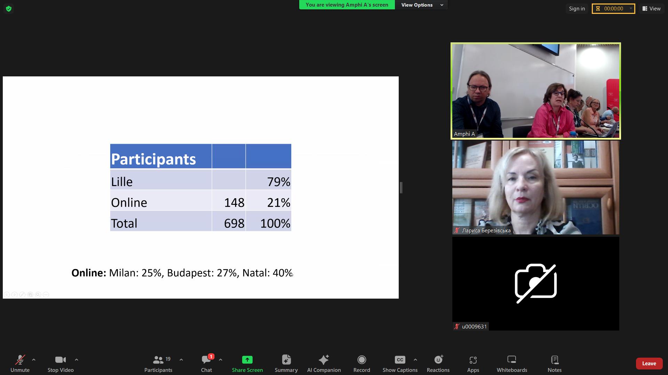Click muted mic icon beside Лариса Березівська
The height and width of the screenshot is (375, 668).
coord(457,230)
